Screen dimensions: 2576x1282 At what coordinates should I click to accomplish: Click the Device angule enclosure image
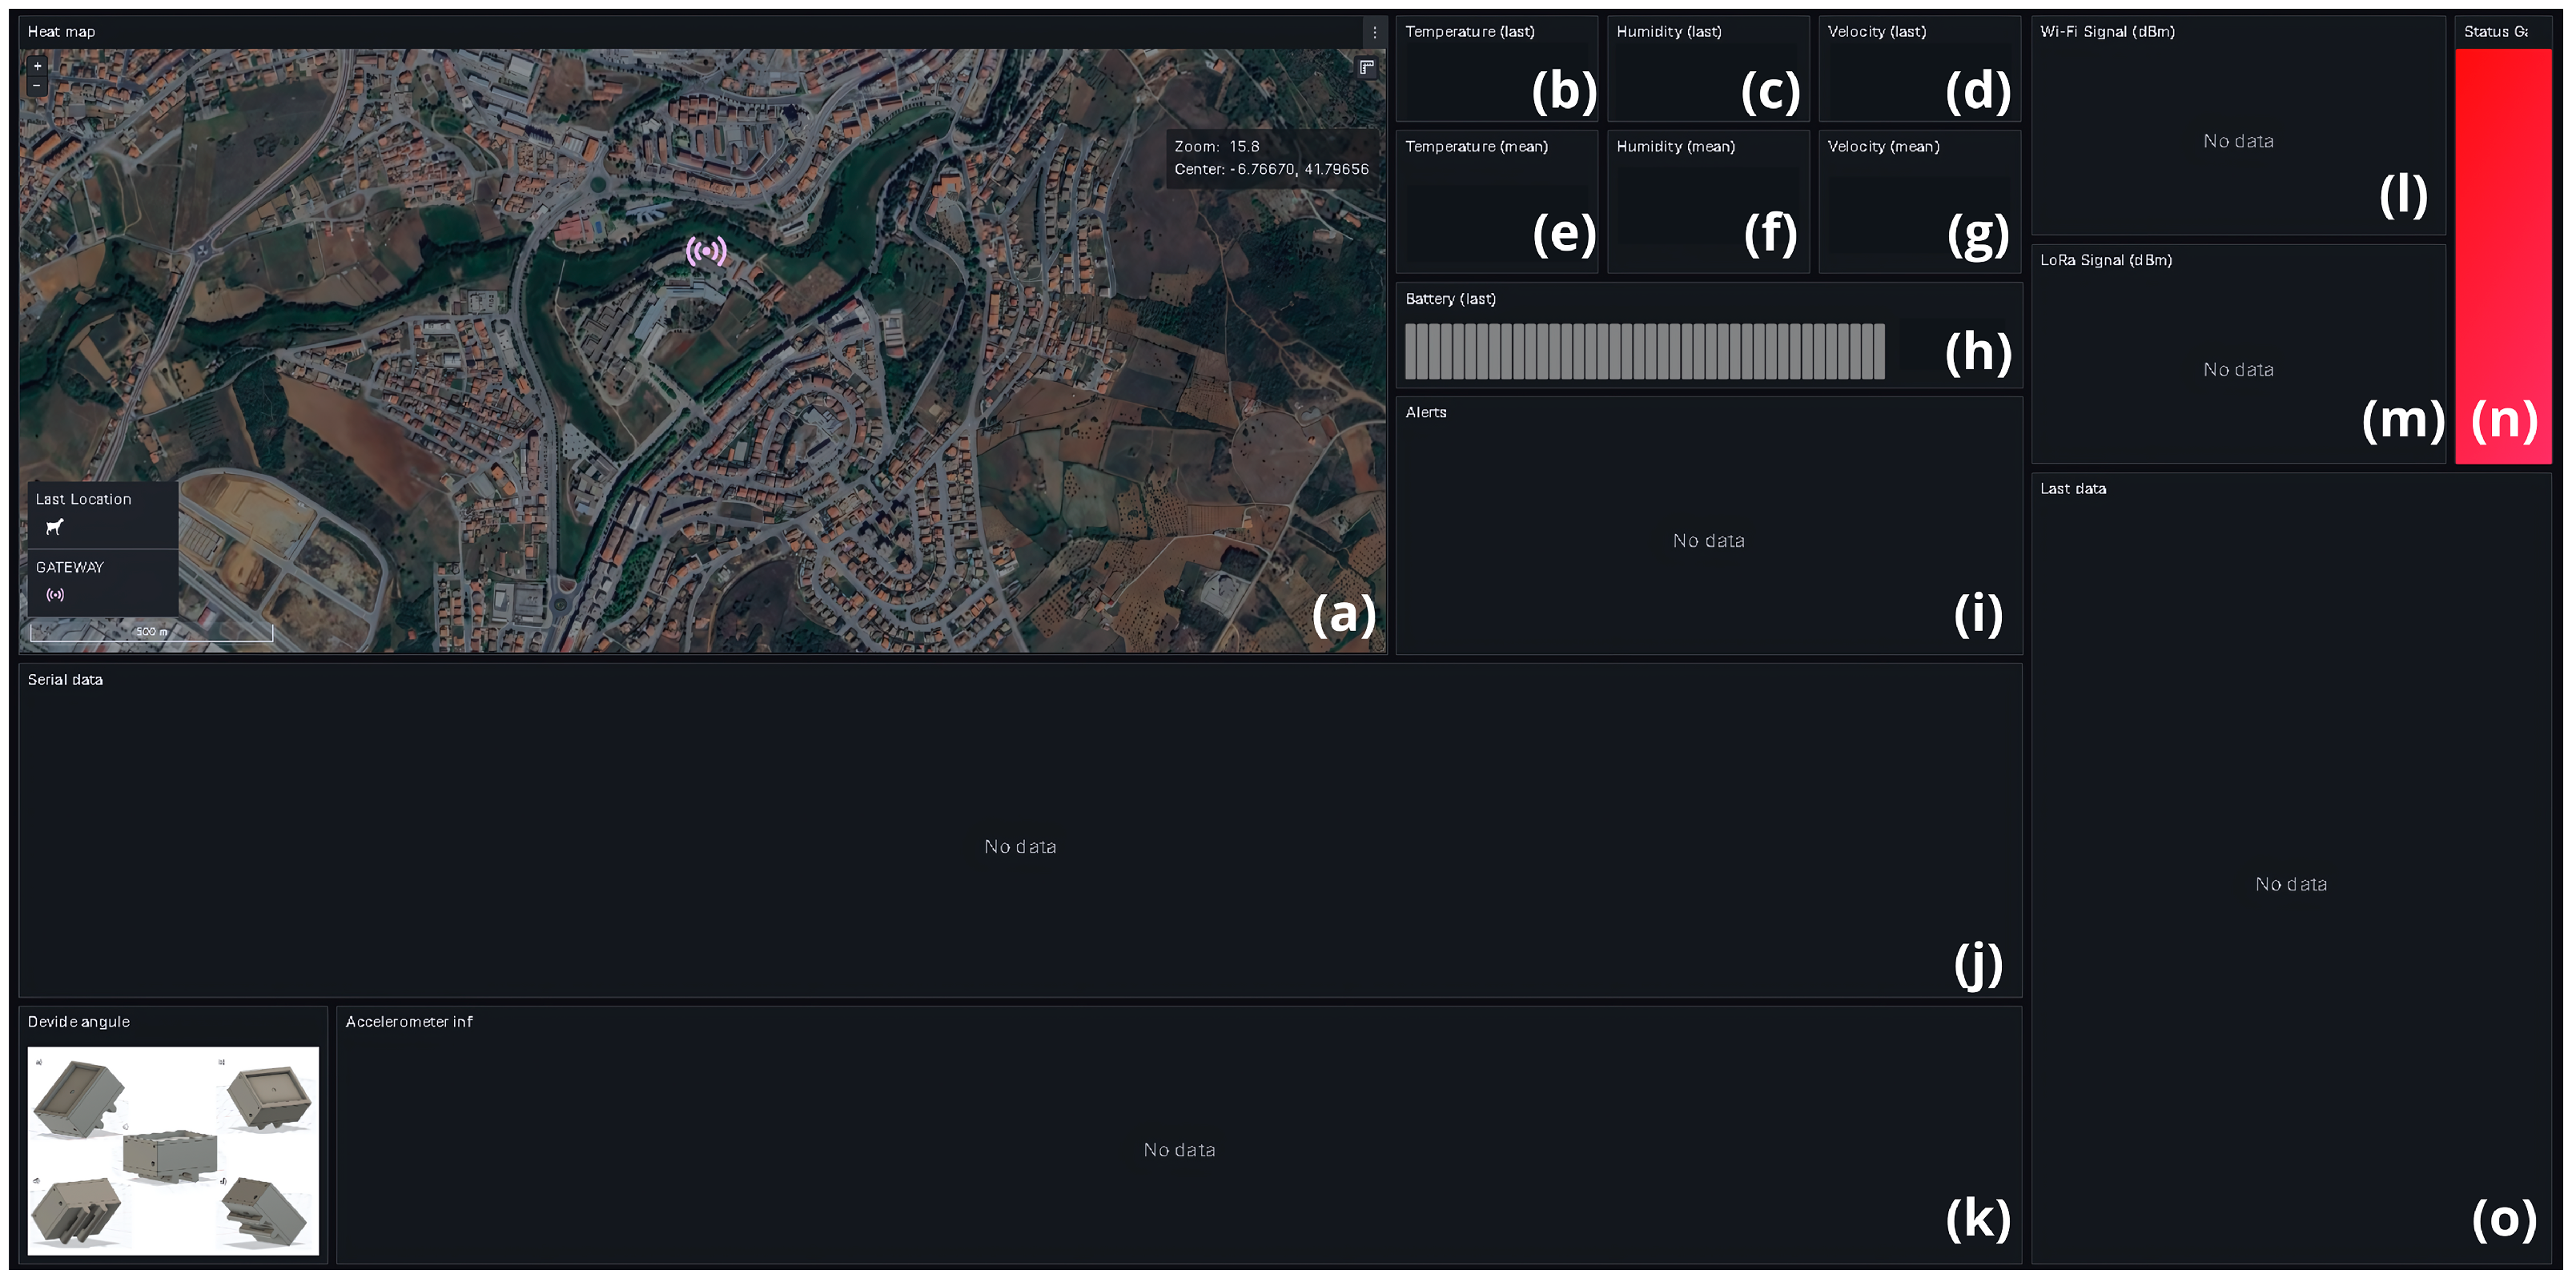pos(173,1150)
